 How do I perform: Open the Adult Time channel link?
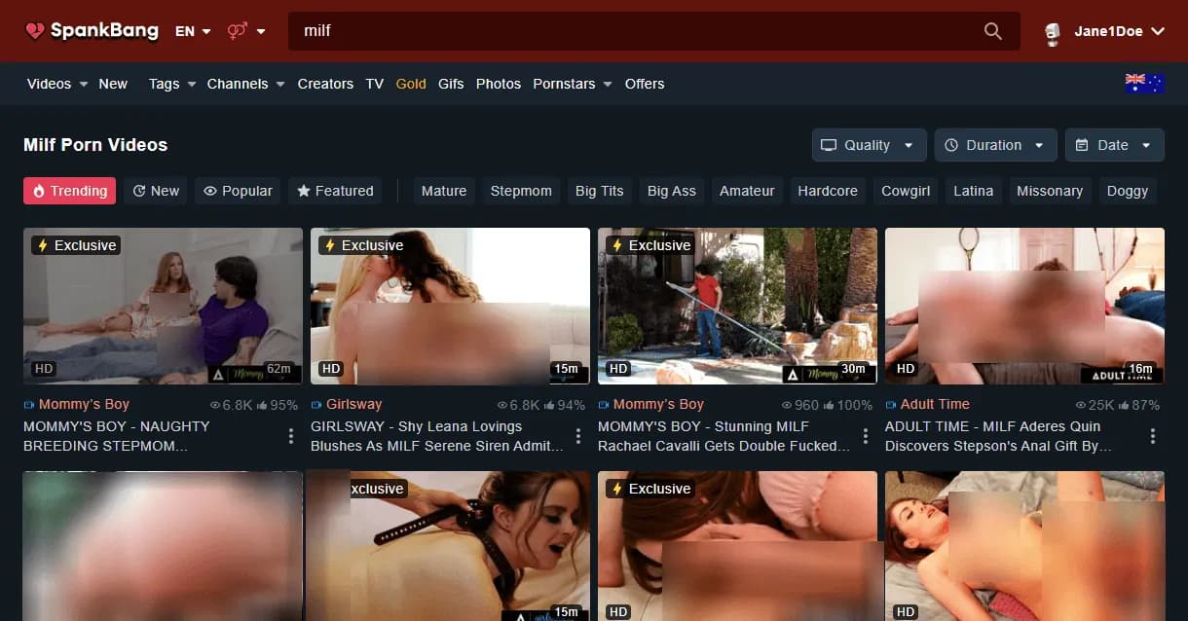pos(935,404)
